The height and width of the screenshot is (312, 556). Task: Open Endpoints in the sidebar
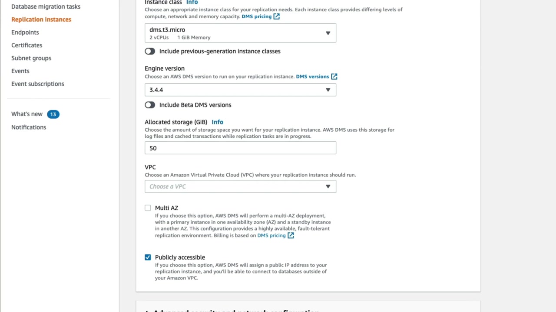point(25,32)
